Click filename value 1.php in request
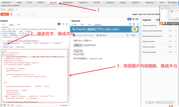This screenshot has width=179, height=107. point(5,45)
